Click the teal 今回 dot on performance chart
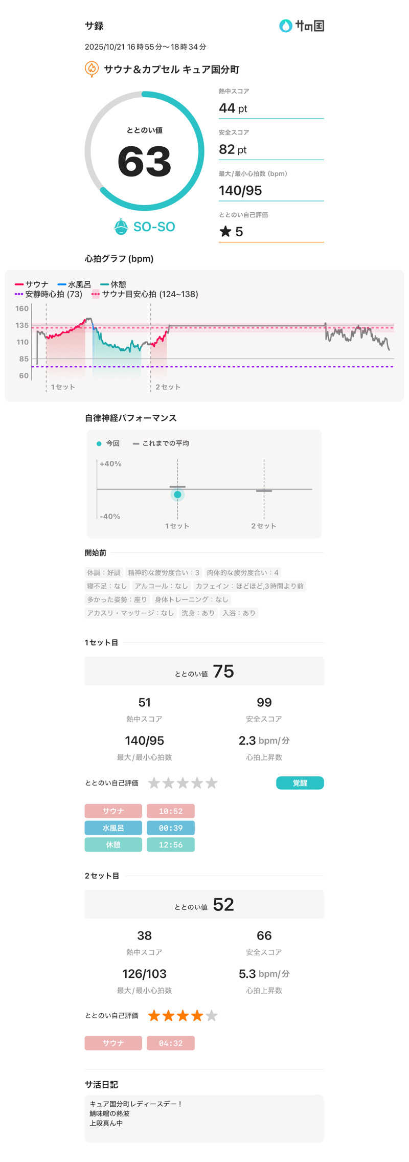This screenshot has width=409, height=1162. tap(177, 495)
